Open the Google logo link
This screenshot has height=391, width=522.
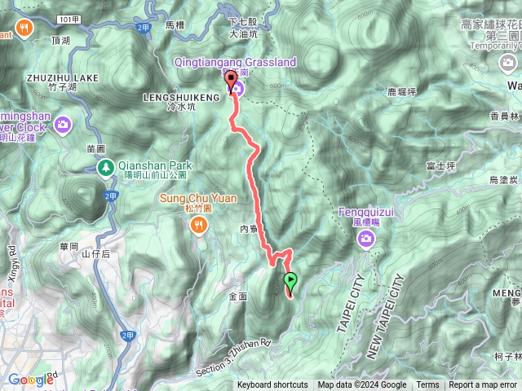[31, 380]
